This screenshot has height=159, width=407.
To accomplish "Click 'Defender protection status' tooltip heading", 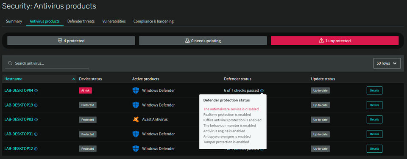I will (226, 100).
